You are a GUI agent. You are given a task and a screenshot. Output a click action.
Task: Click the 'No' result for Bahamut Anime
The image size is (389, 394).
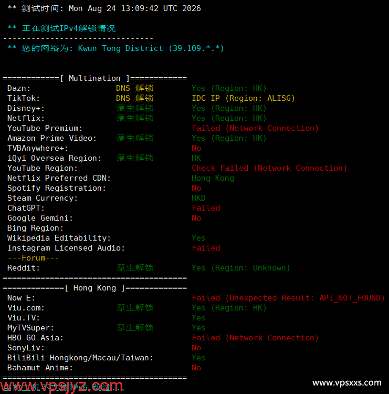point(196,368)
